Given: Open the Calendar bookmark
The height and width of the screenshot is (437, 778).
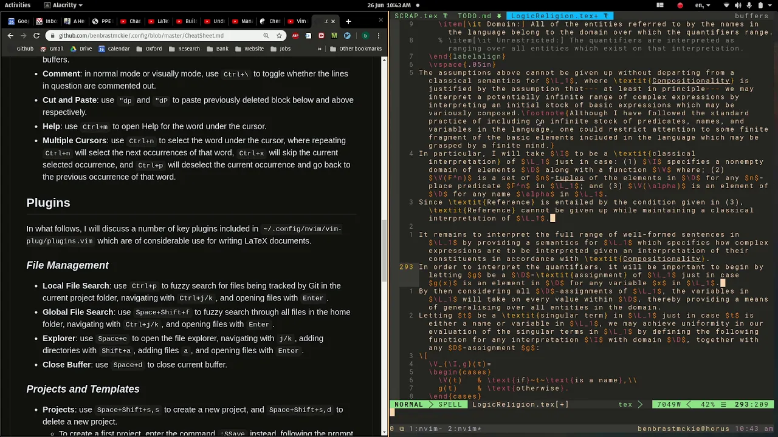Looking at the screenshot, I should click(114, 49).
